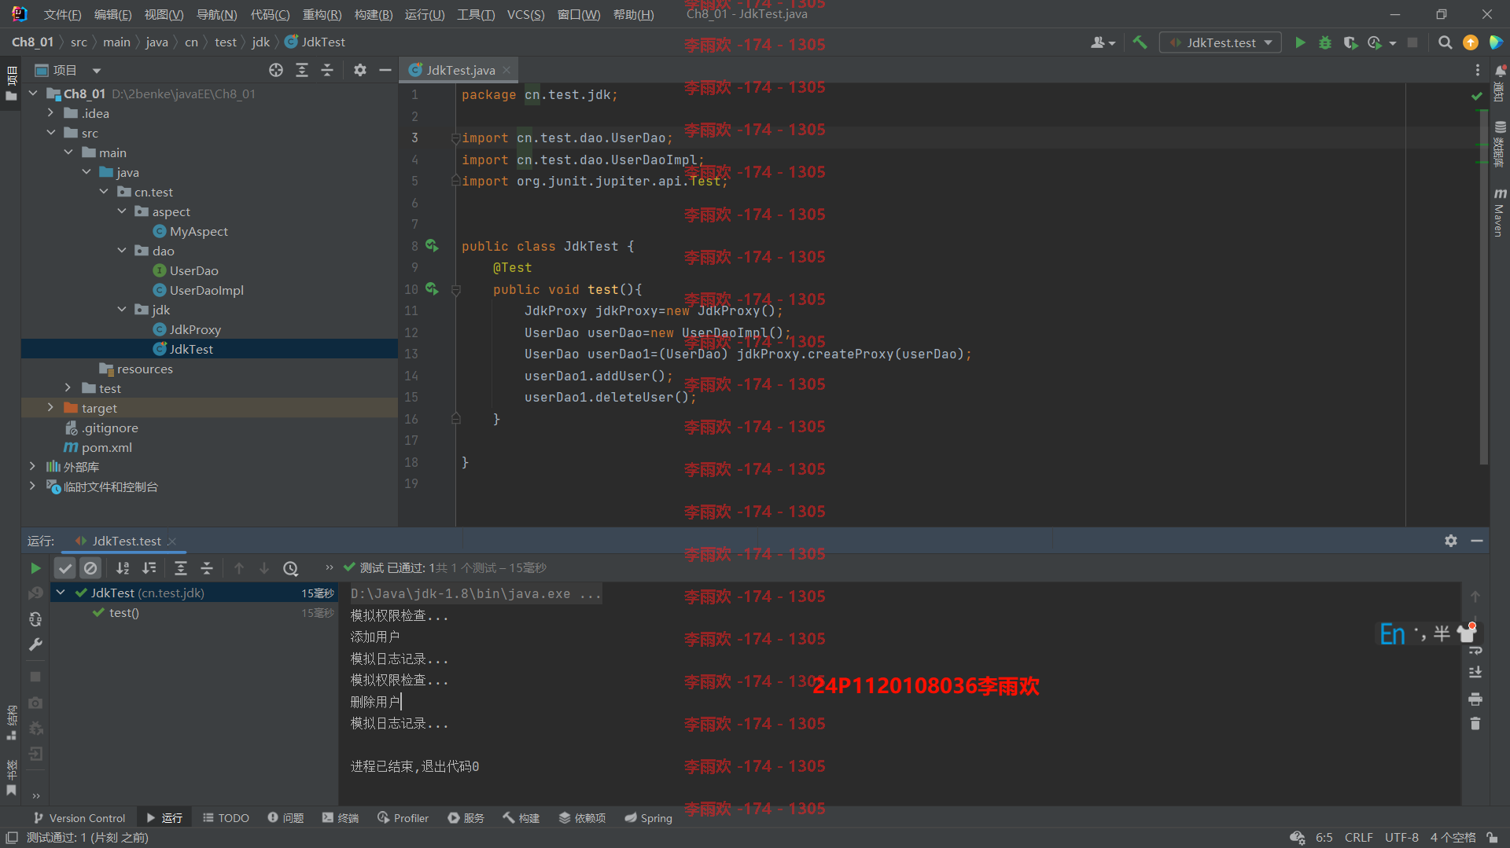Open user account icon dropdown
Screen dimensions: 1510x848
[x=1103, y=42]
